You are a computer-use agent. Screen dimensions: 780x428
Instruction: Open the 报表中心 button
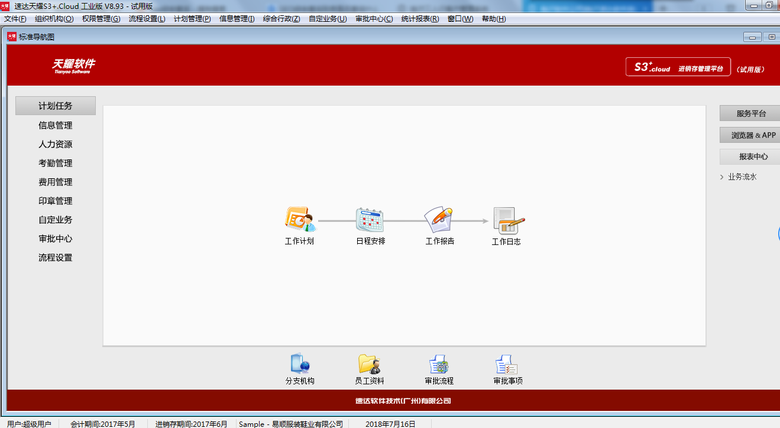pyautogui.click(x=750, y=156)
